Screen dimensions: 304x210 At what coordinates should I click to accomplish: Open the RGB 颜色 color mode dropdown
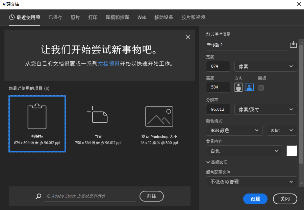click(x=234, y=130)
